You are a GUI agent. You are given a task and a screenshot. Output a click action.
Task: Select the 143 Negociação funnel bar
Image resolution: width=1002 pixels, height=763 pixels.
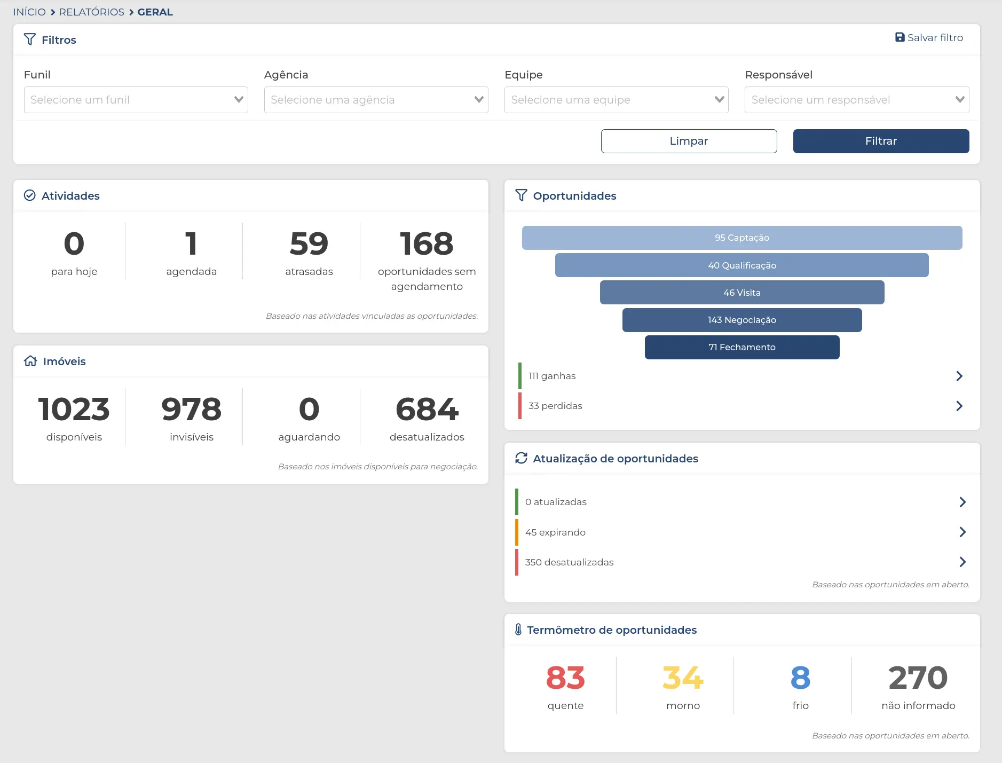[x=742, y=320]
